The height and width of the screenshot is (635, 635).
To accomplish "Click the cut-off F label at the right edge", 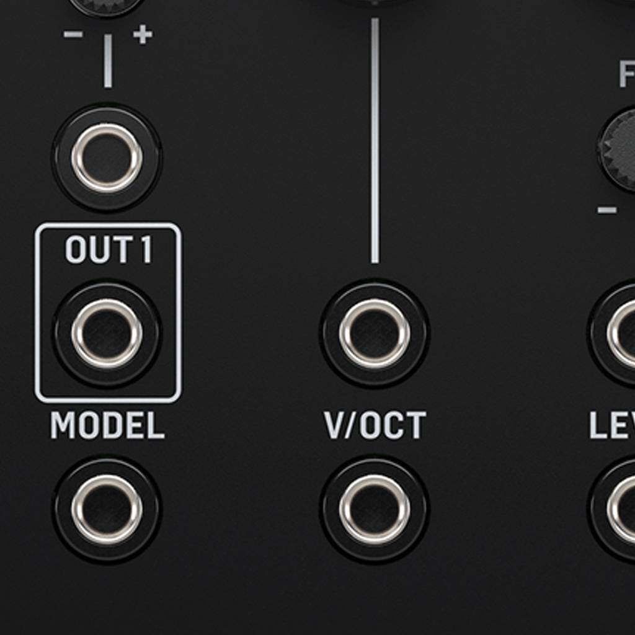I will pos(627,74).
